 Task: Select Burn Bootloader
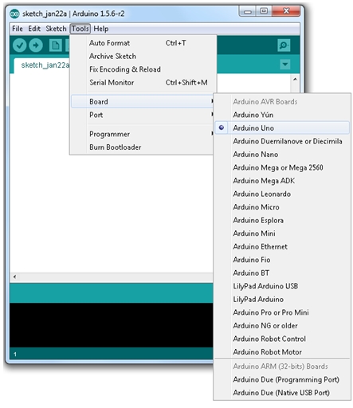pyautogui.click(x=143, y=147)
